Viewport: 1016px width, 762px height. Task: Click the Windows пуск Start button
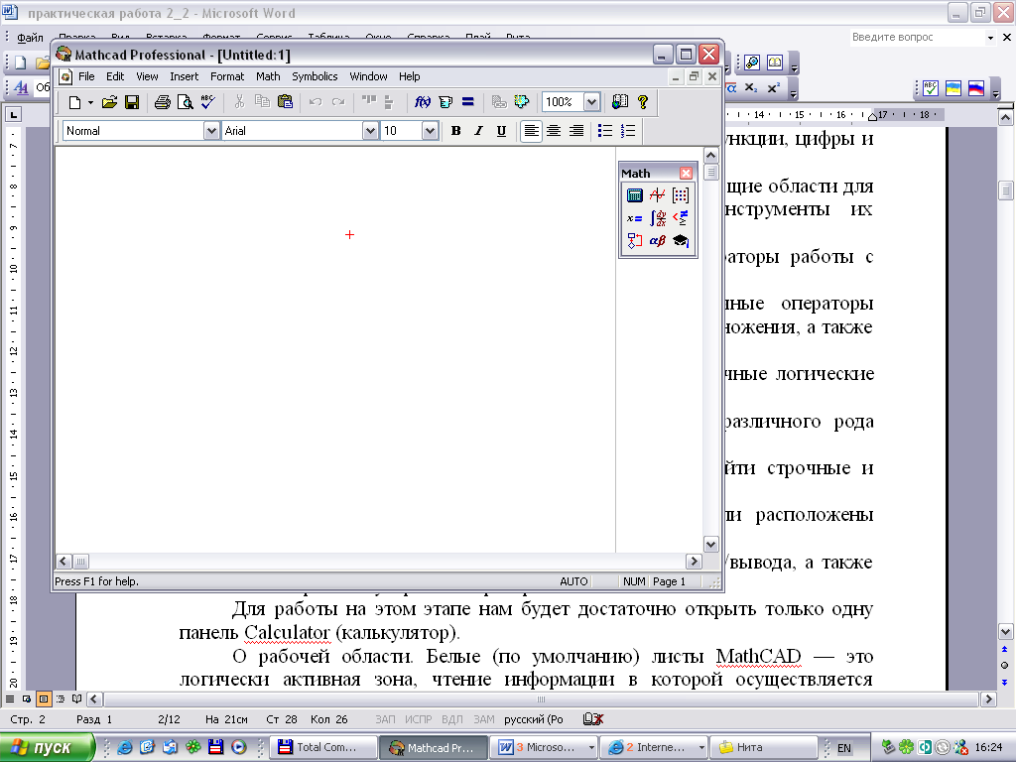pos(47,748)
